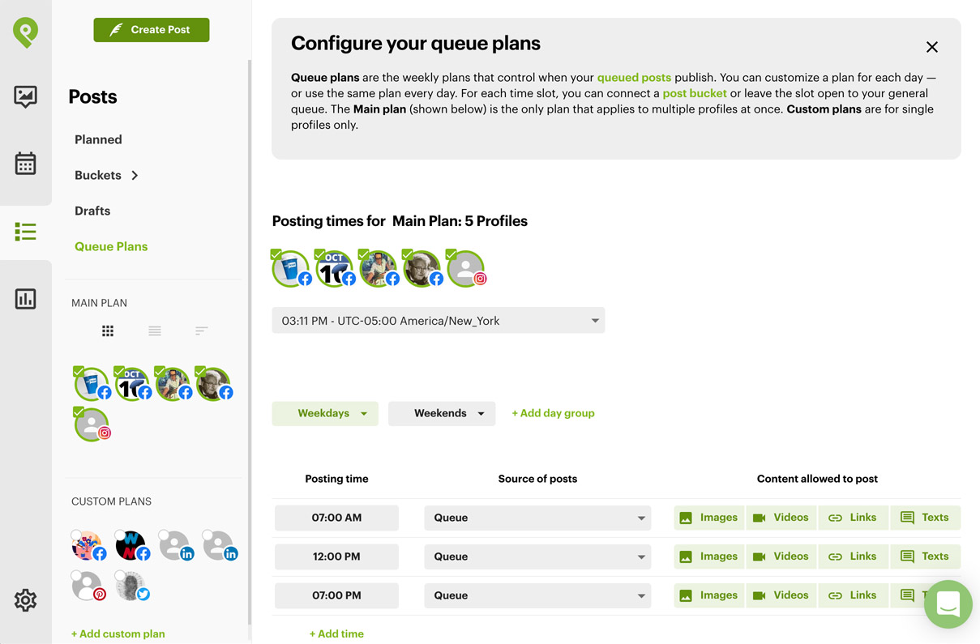
Task: Open source of posts dropdown for 07:00 PM
Action: (x=537, y=595)
